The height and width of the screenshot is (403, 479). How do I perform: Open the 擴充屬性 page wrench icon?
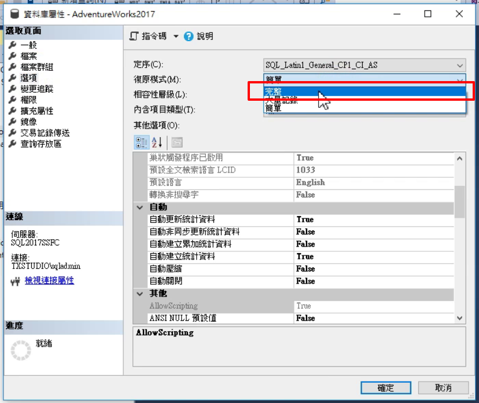pos(13,111)
